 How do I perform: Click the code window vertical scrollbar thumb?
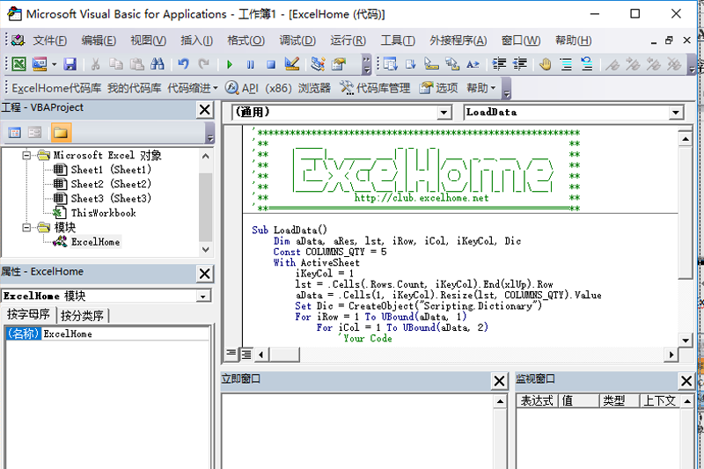686,213
